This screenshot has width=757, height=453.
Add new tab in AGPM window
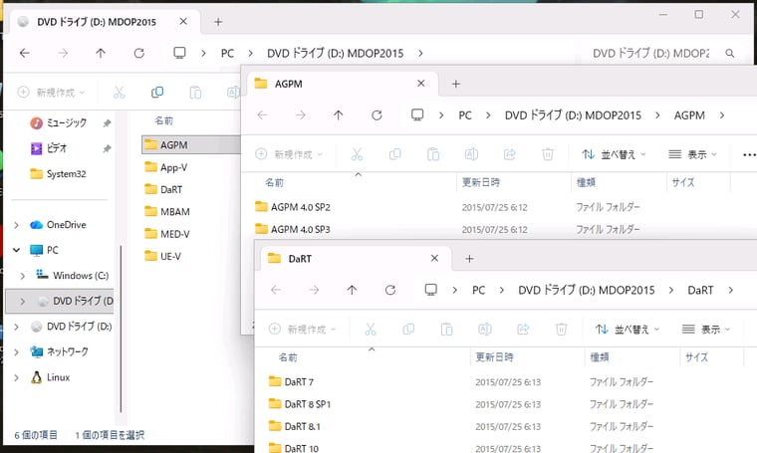click(x=456, y=84)
